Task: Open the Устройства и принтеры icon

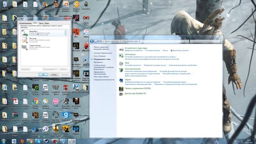Action: point(121,49)
